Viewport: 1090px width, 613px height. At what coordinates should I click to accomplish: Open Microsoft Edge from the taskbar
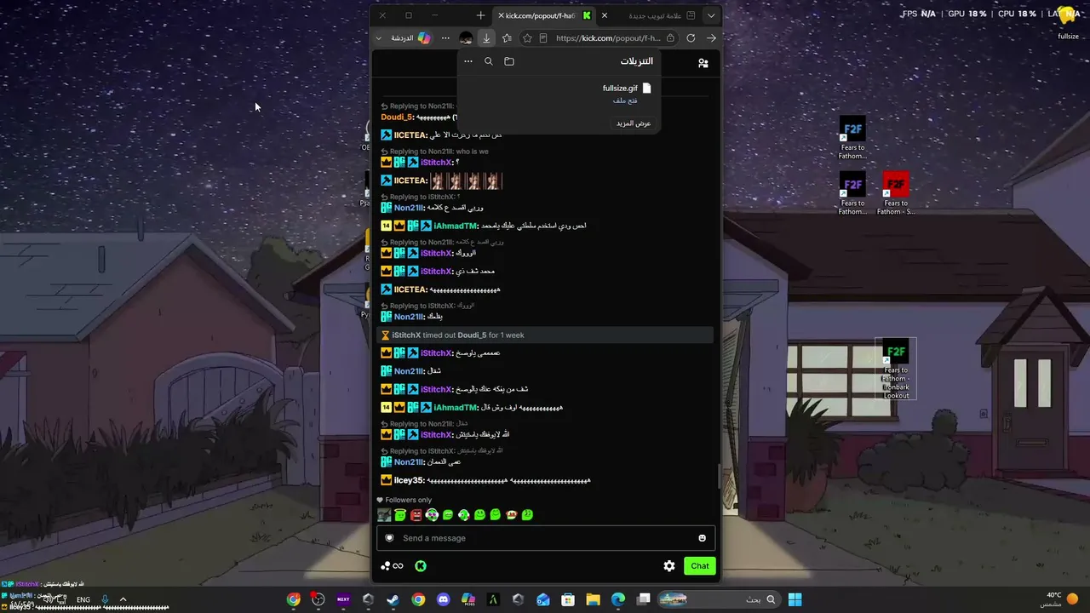click(618, 599)
